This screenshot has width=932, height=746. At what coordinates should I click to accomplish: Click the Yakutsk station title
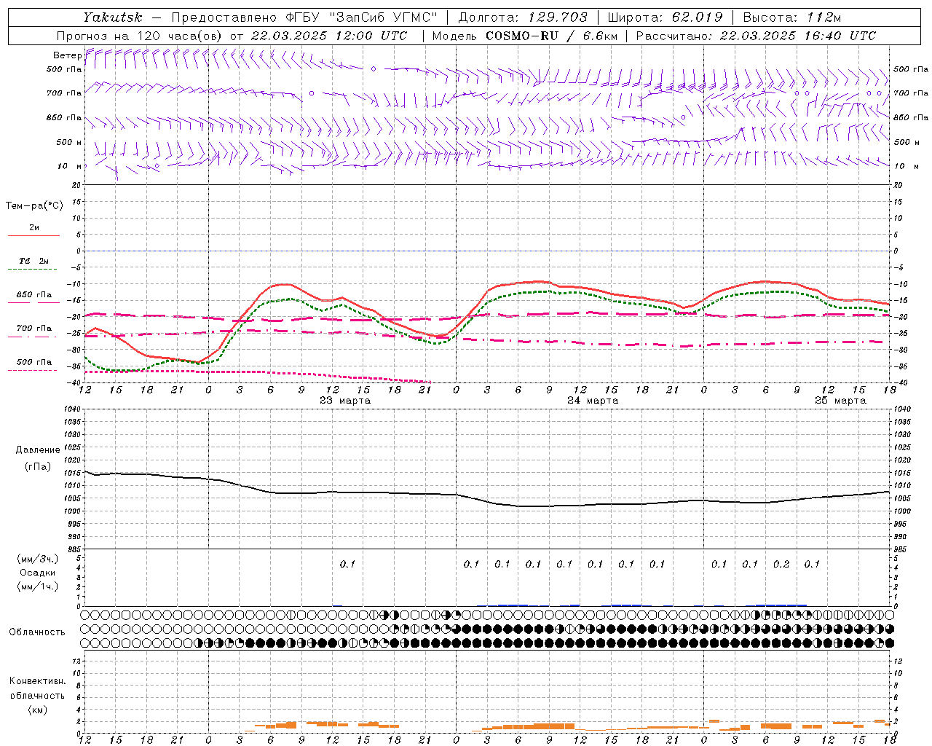point(112,17)
